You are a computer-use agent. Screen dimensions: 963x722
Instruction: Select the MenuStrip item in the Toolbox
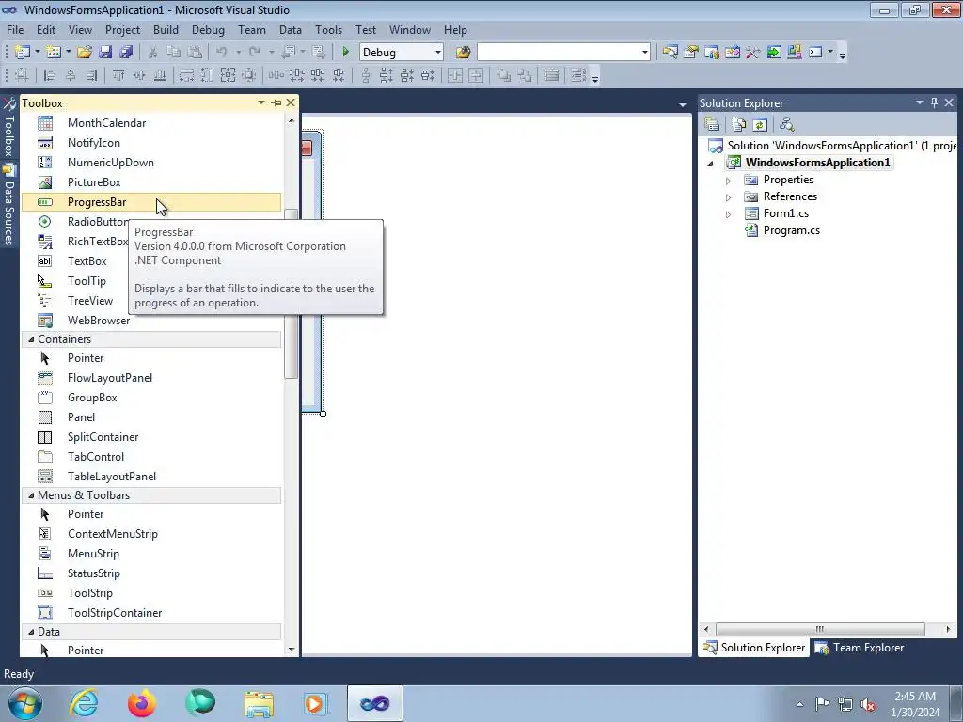(x=151, y=554)
